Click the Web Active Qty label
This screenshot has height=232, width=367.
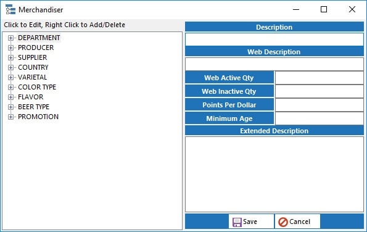229,78
